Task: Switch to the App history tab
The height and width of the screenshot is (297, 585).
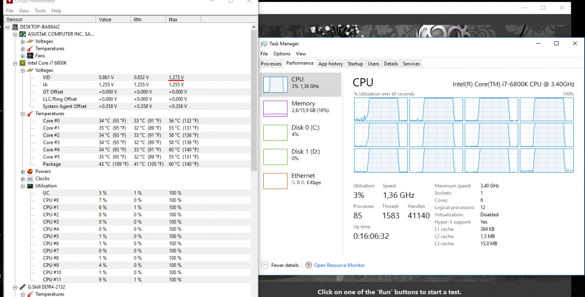Action: coord(331,64)
